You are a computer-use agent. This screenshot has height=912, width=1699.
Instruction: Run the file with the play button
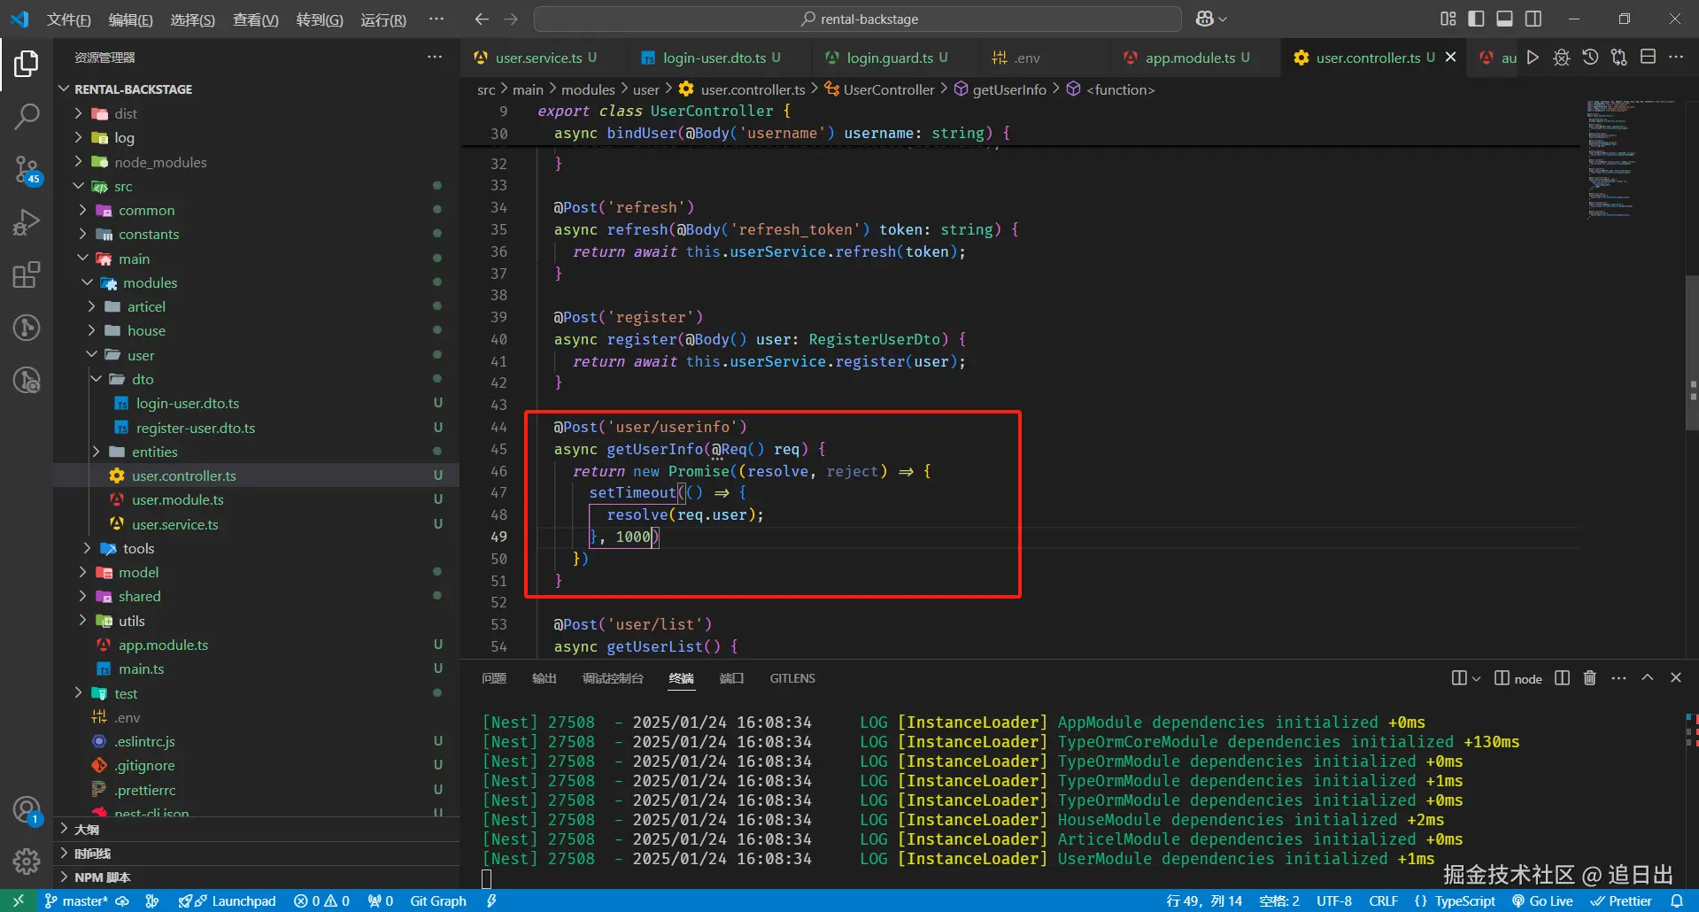tap(1533, 58)
